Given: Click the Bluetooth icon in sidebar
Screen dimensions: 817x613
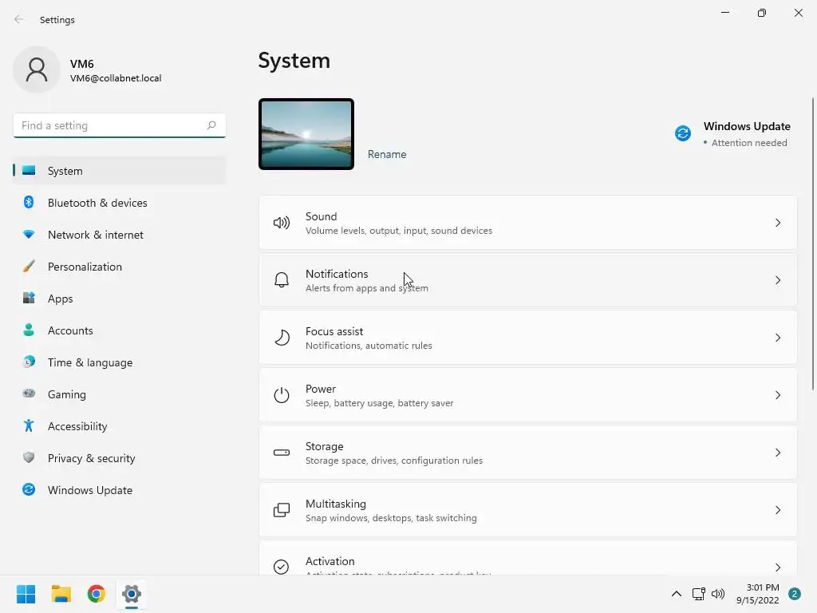Looking at the screenshot, I should [x=29, y=202].
